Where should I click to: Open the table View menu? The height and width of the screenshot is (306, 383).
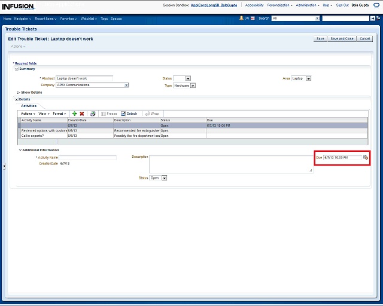pos(44,114)
